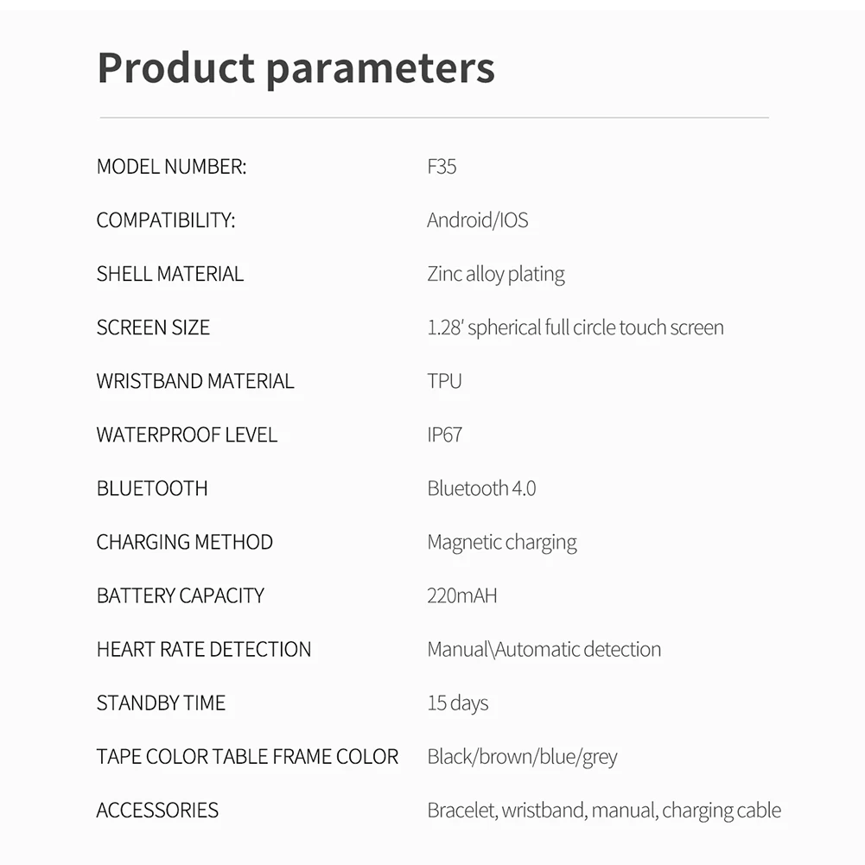Click the Black/brown/blue/grey color value
Image resolution: width=865 pixels, height=865 pixels.
[x=522, y=758]
